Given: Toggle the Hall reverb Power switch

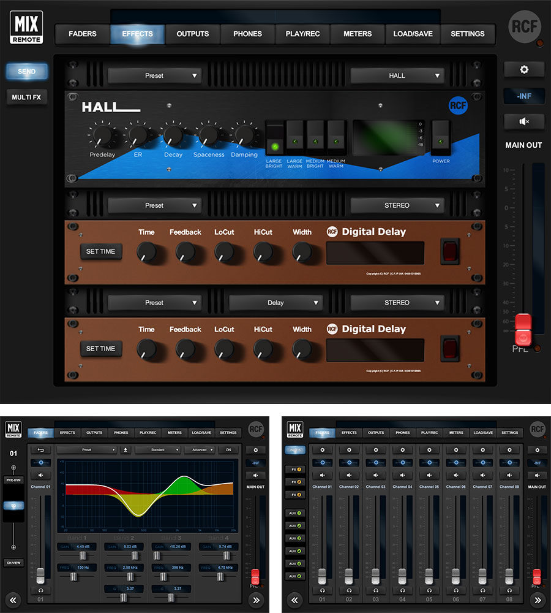Looking at the screenshot, I should pos(441,139).
